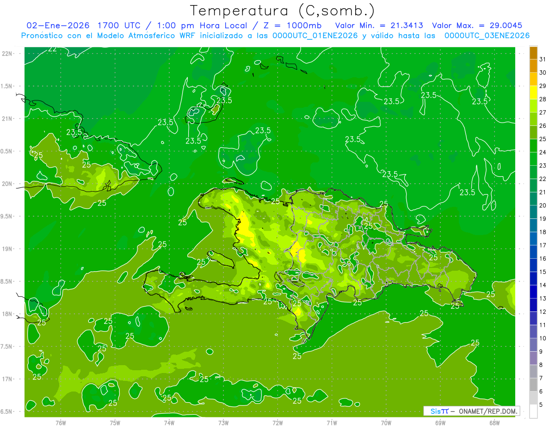The image size is (555, 429).
Task: Select the 'Z = 1000mb' level text
Action: point(291,25)
